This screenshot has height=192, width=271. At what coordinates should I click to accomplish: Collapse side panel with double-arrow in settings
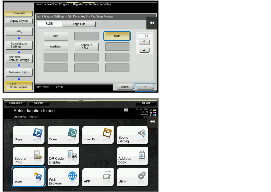[x=152, y=23]
